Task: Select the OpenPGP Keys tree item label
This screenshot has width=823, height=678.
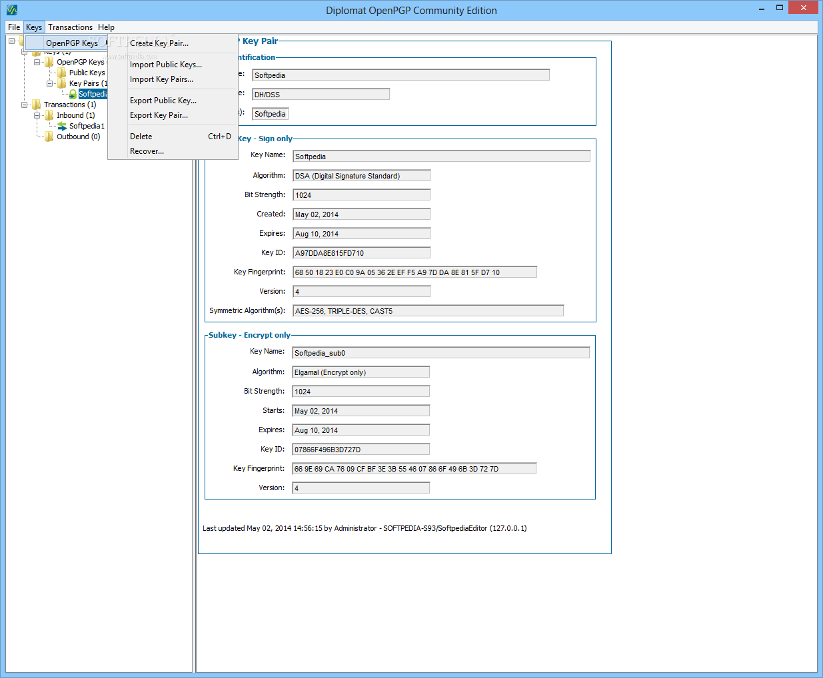Action: point(81,62)
